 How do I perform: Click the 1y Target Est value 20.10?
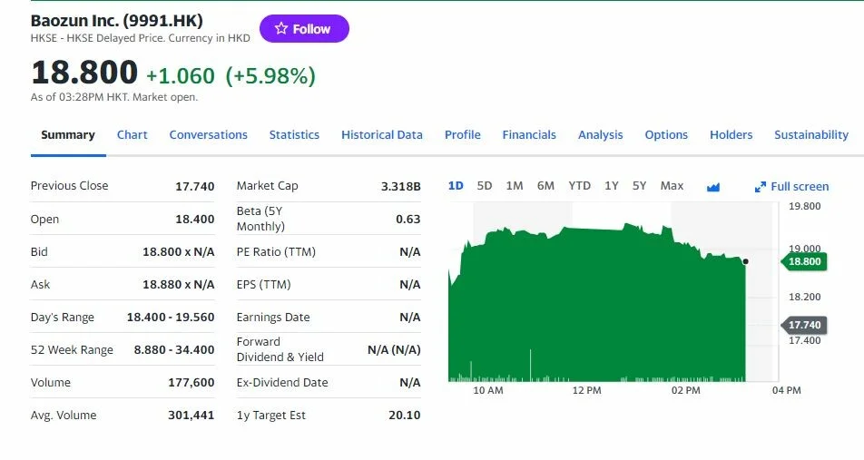[405, 416]
